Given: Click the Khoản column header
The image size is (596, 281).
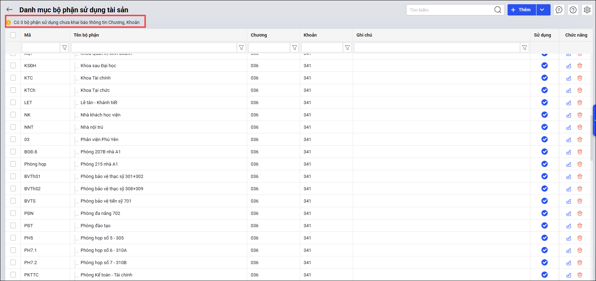Looking at the screenshot, I should tap(310, 35).
